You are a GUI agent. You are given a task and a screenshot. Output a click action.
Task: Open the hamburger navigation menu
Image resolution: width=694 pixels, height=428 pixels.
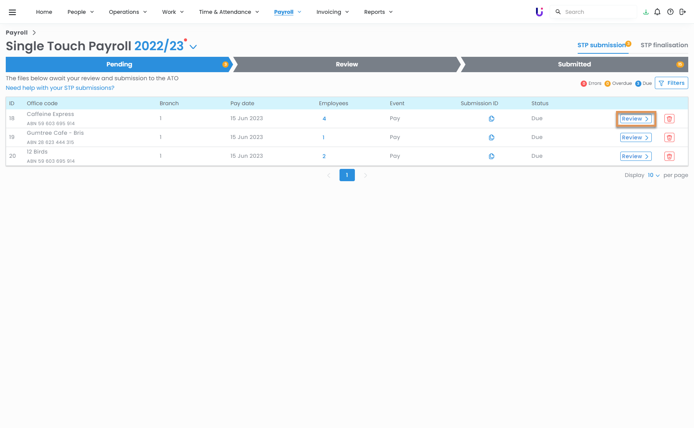coord(12,12)
